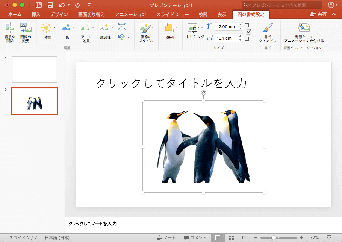Click the compress pictures icon

[122, 26]
